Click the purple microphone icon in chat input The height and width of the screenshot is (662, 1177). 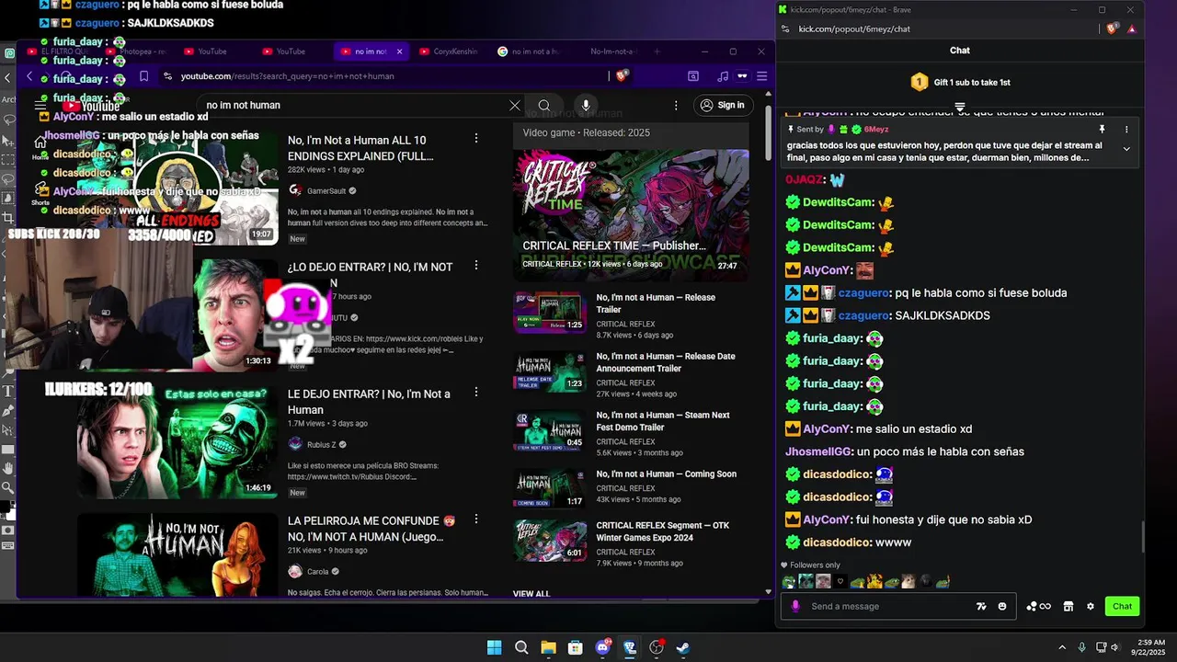point(795,607)
